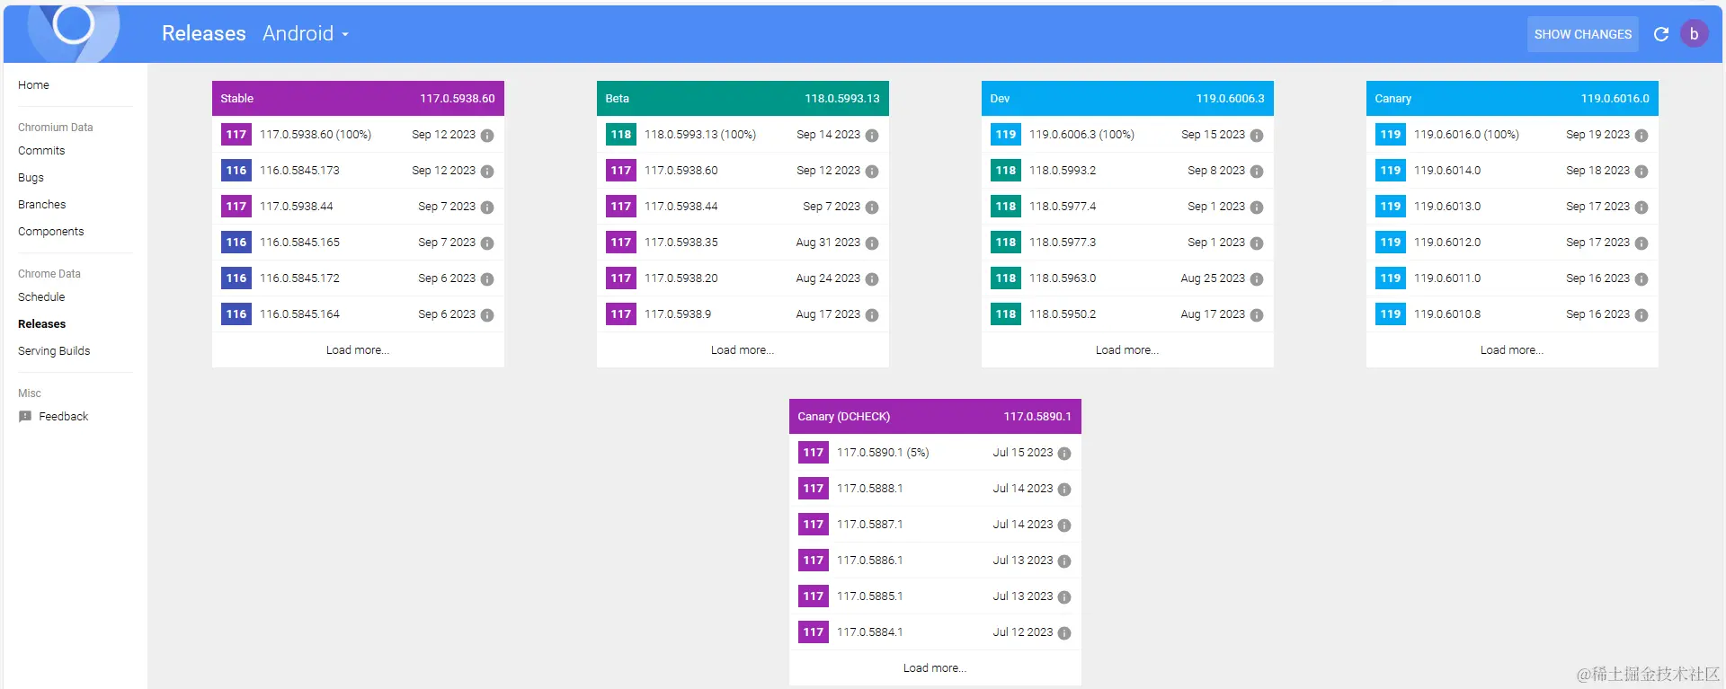1726x689 pixels.
Task: Click the Feedback icon in sidebar
Action: click(x=25, y=417)
